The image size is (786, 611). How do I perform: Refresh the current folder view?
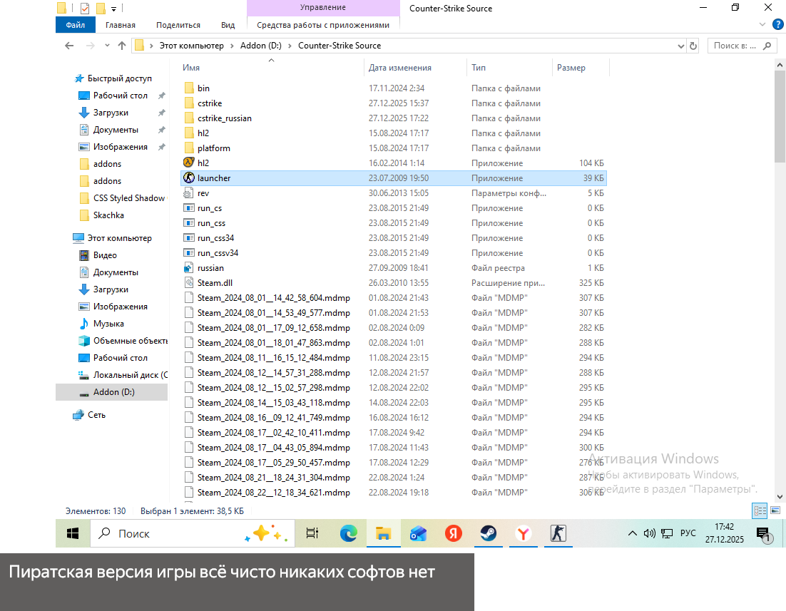[x=693, y=46]
